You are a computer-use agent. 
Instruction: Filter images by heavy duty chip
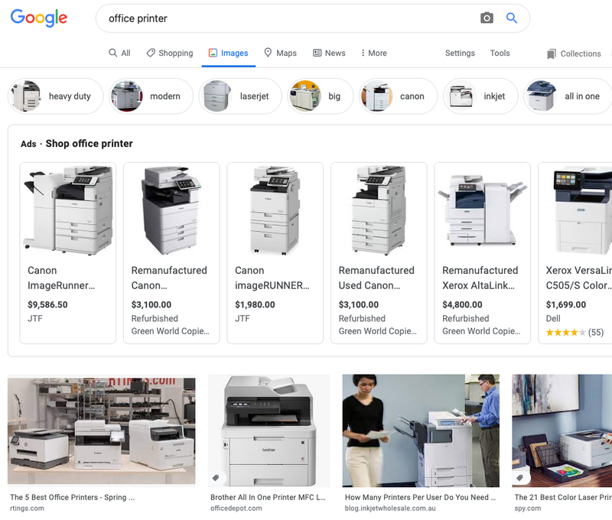coord(55,96)
